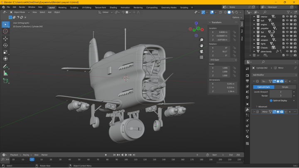
Task: Open the Object Mode dropdown
Action: coord(20,12)
